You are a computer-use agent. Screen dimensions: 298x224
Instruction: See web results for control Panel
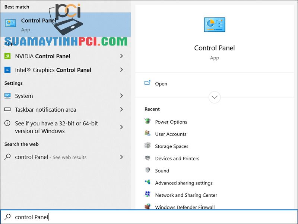(56, 157)
